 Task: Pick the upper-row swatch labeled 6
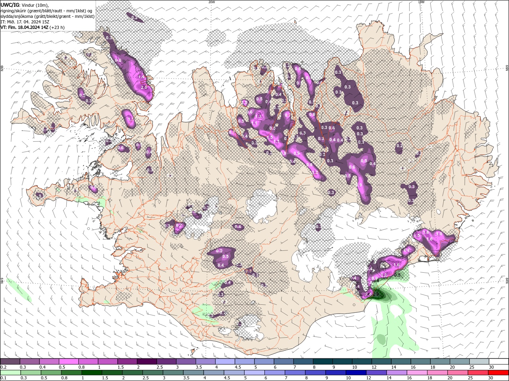(x=284, y=362)
